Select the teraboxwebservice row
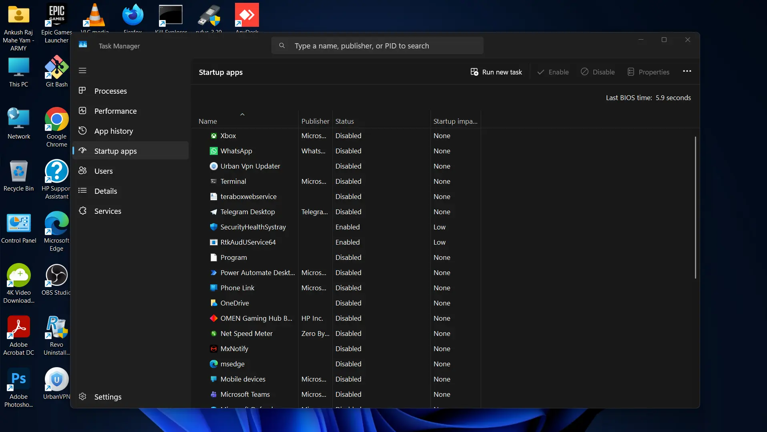Screen dimensions: 767x432 click(336, 197)
